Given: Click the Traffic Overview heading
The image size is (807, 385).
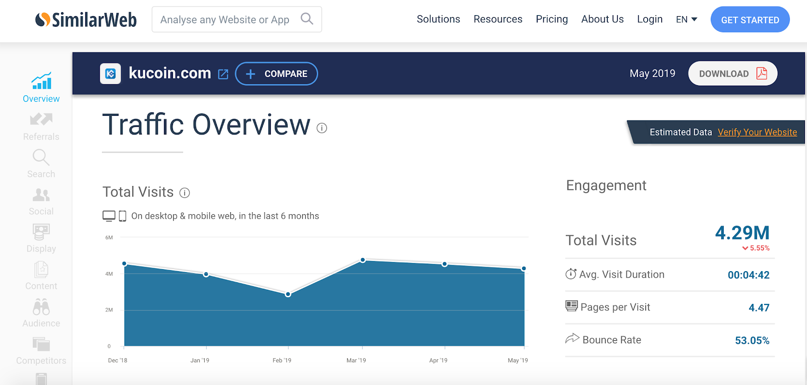Looking at the screenshot, I should (206, 124).
